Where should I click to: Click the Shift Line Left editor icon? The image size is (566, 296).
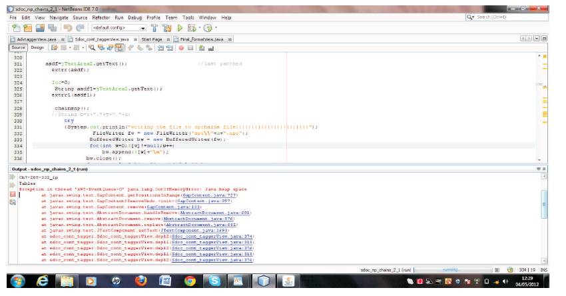coord(160,48)
